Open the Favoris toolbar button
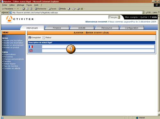 click(52, 9)
